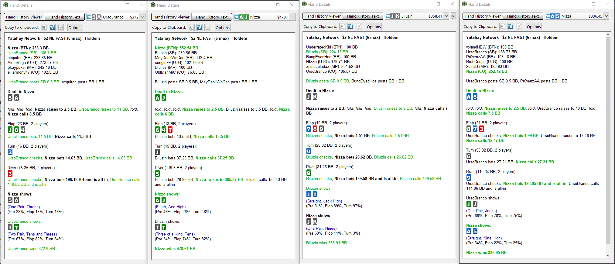The width and height of the screenshot is (615, 264).
Task: Switch to Hand History Text tab in Nizza $336.45 window
Action: pyautogui.click(x=523, y=16)
